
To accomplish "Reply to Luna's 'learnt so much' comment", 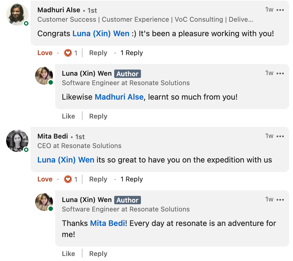I will (x=98, y=116).
